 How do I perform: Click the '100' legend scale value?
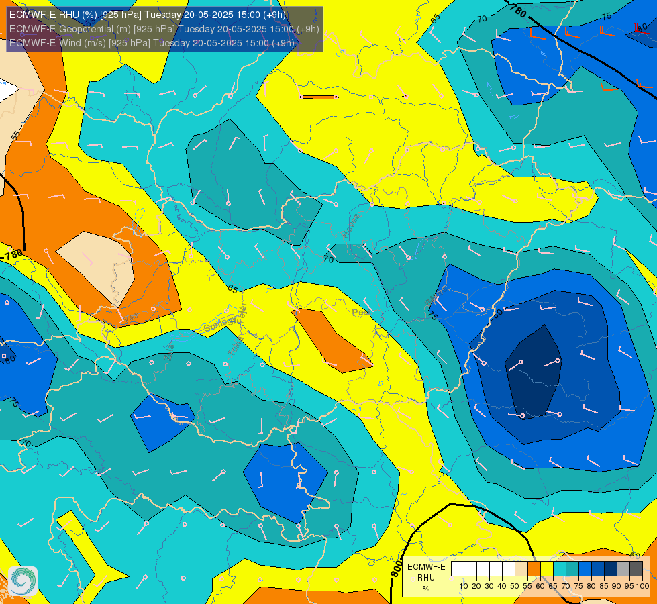click(642, 586)
